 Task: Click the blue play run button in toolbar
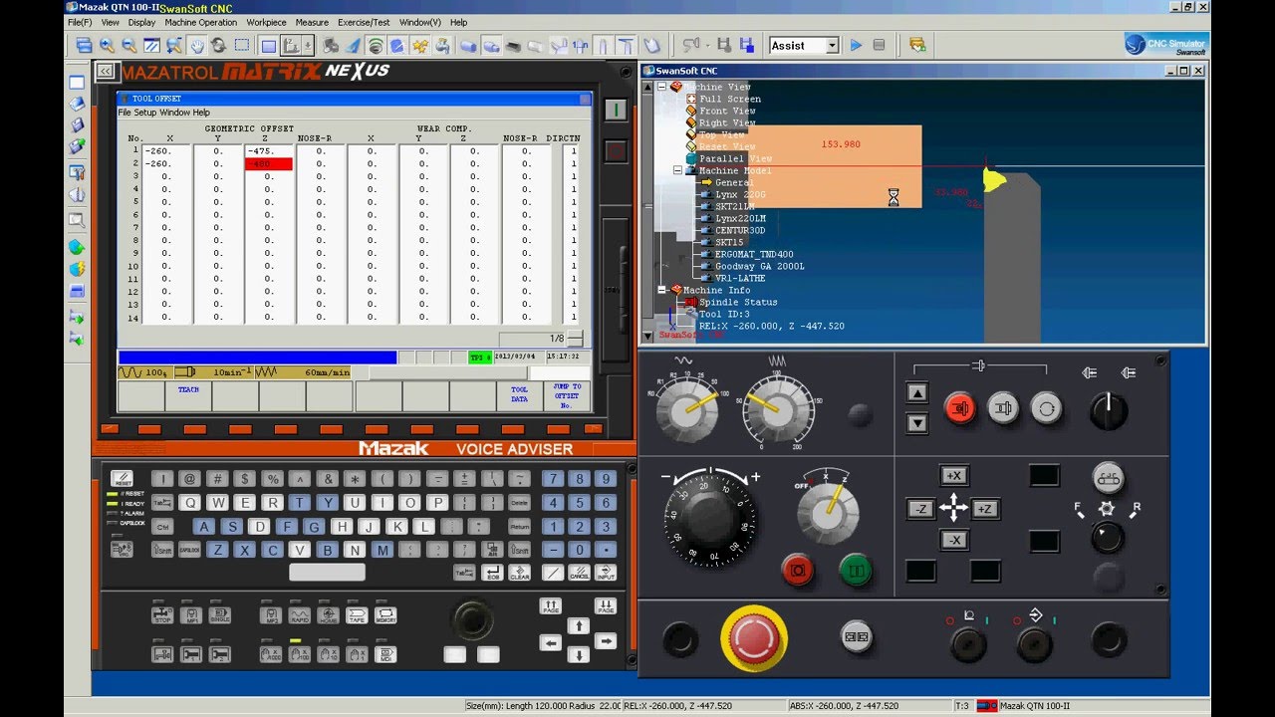click(856, 45)
